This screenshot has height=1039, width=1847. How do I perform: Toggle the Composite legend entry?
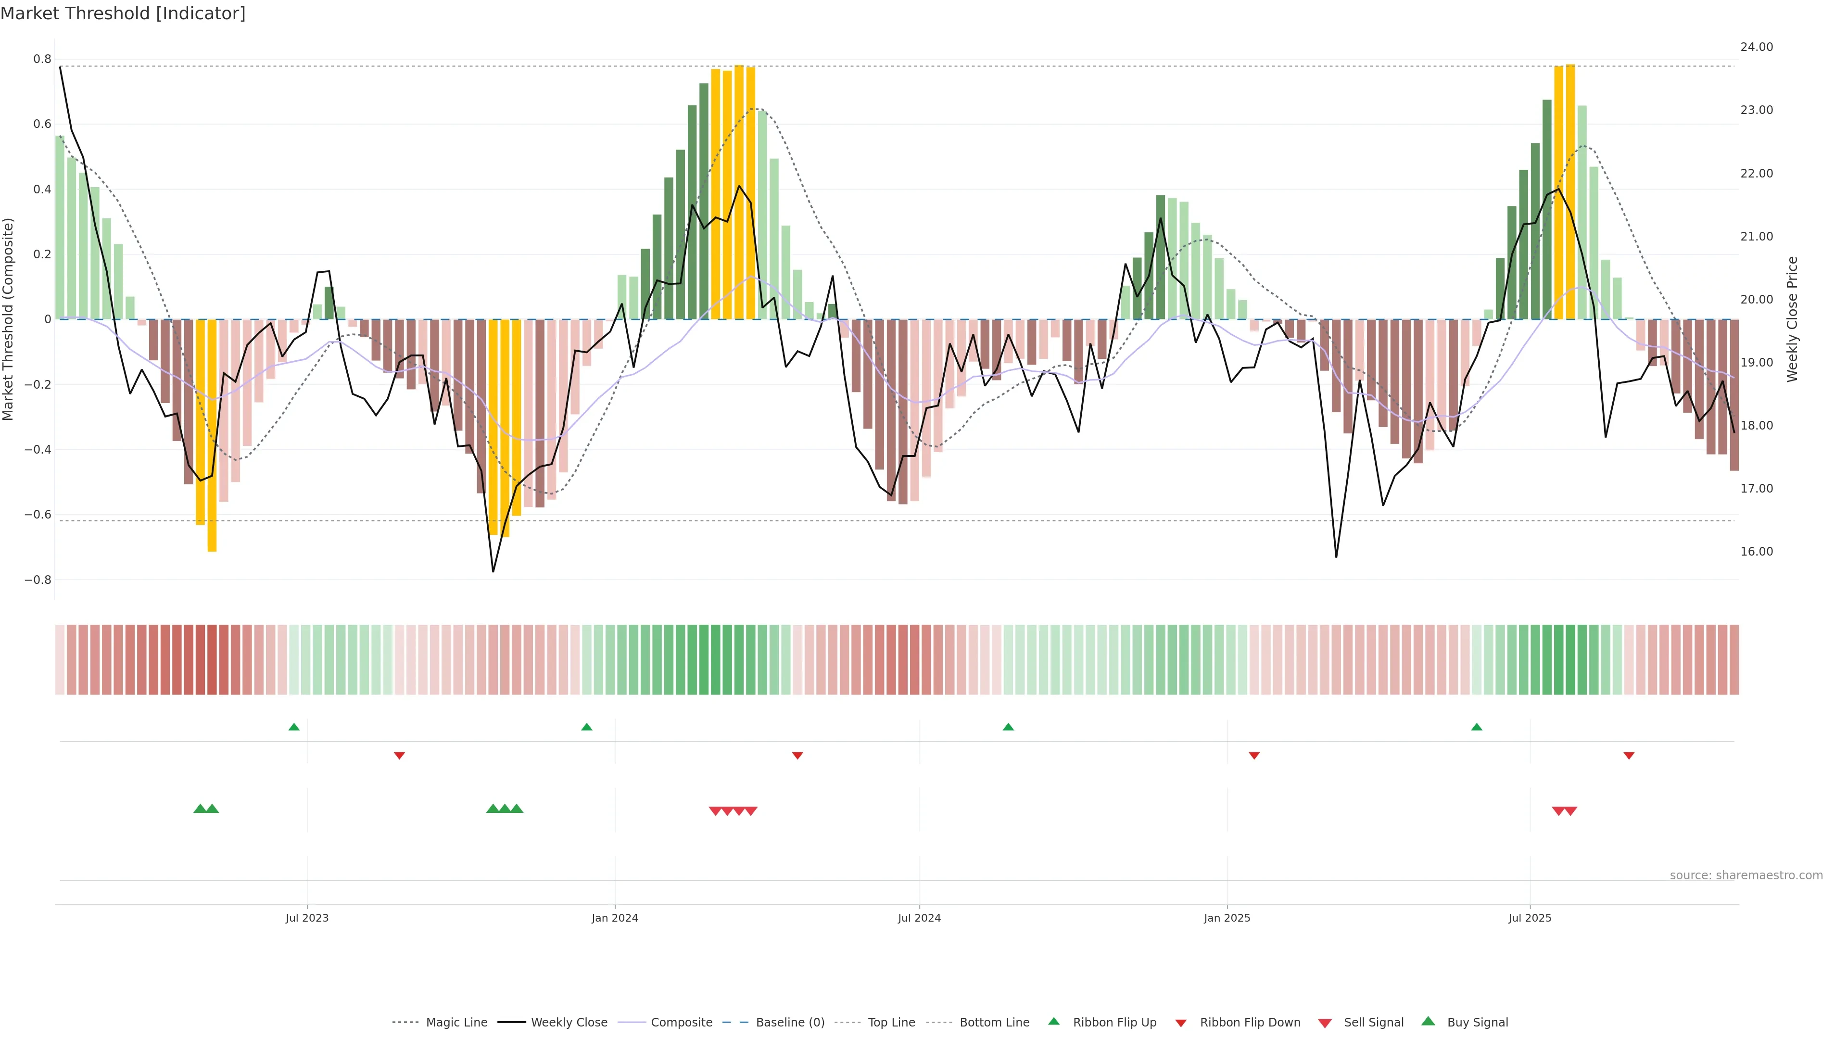coord(681,1023)
